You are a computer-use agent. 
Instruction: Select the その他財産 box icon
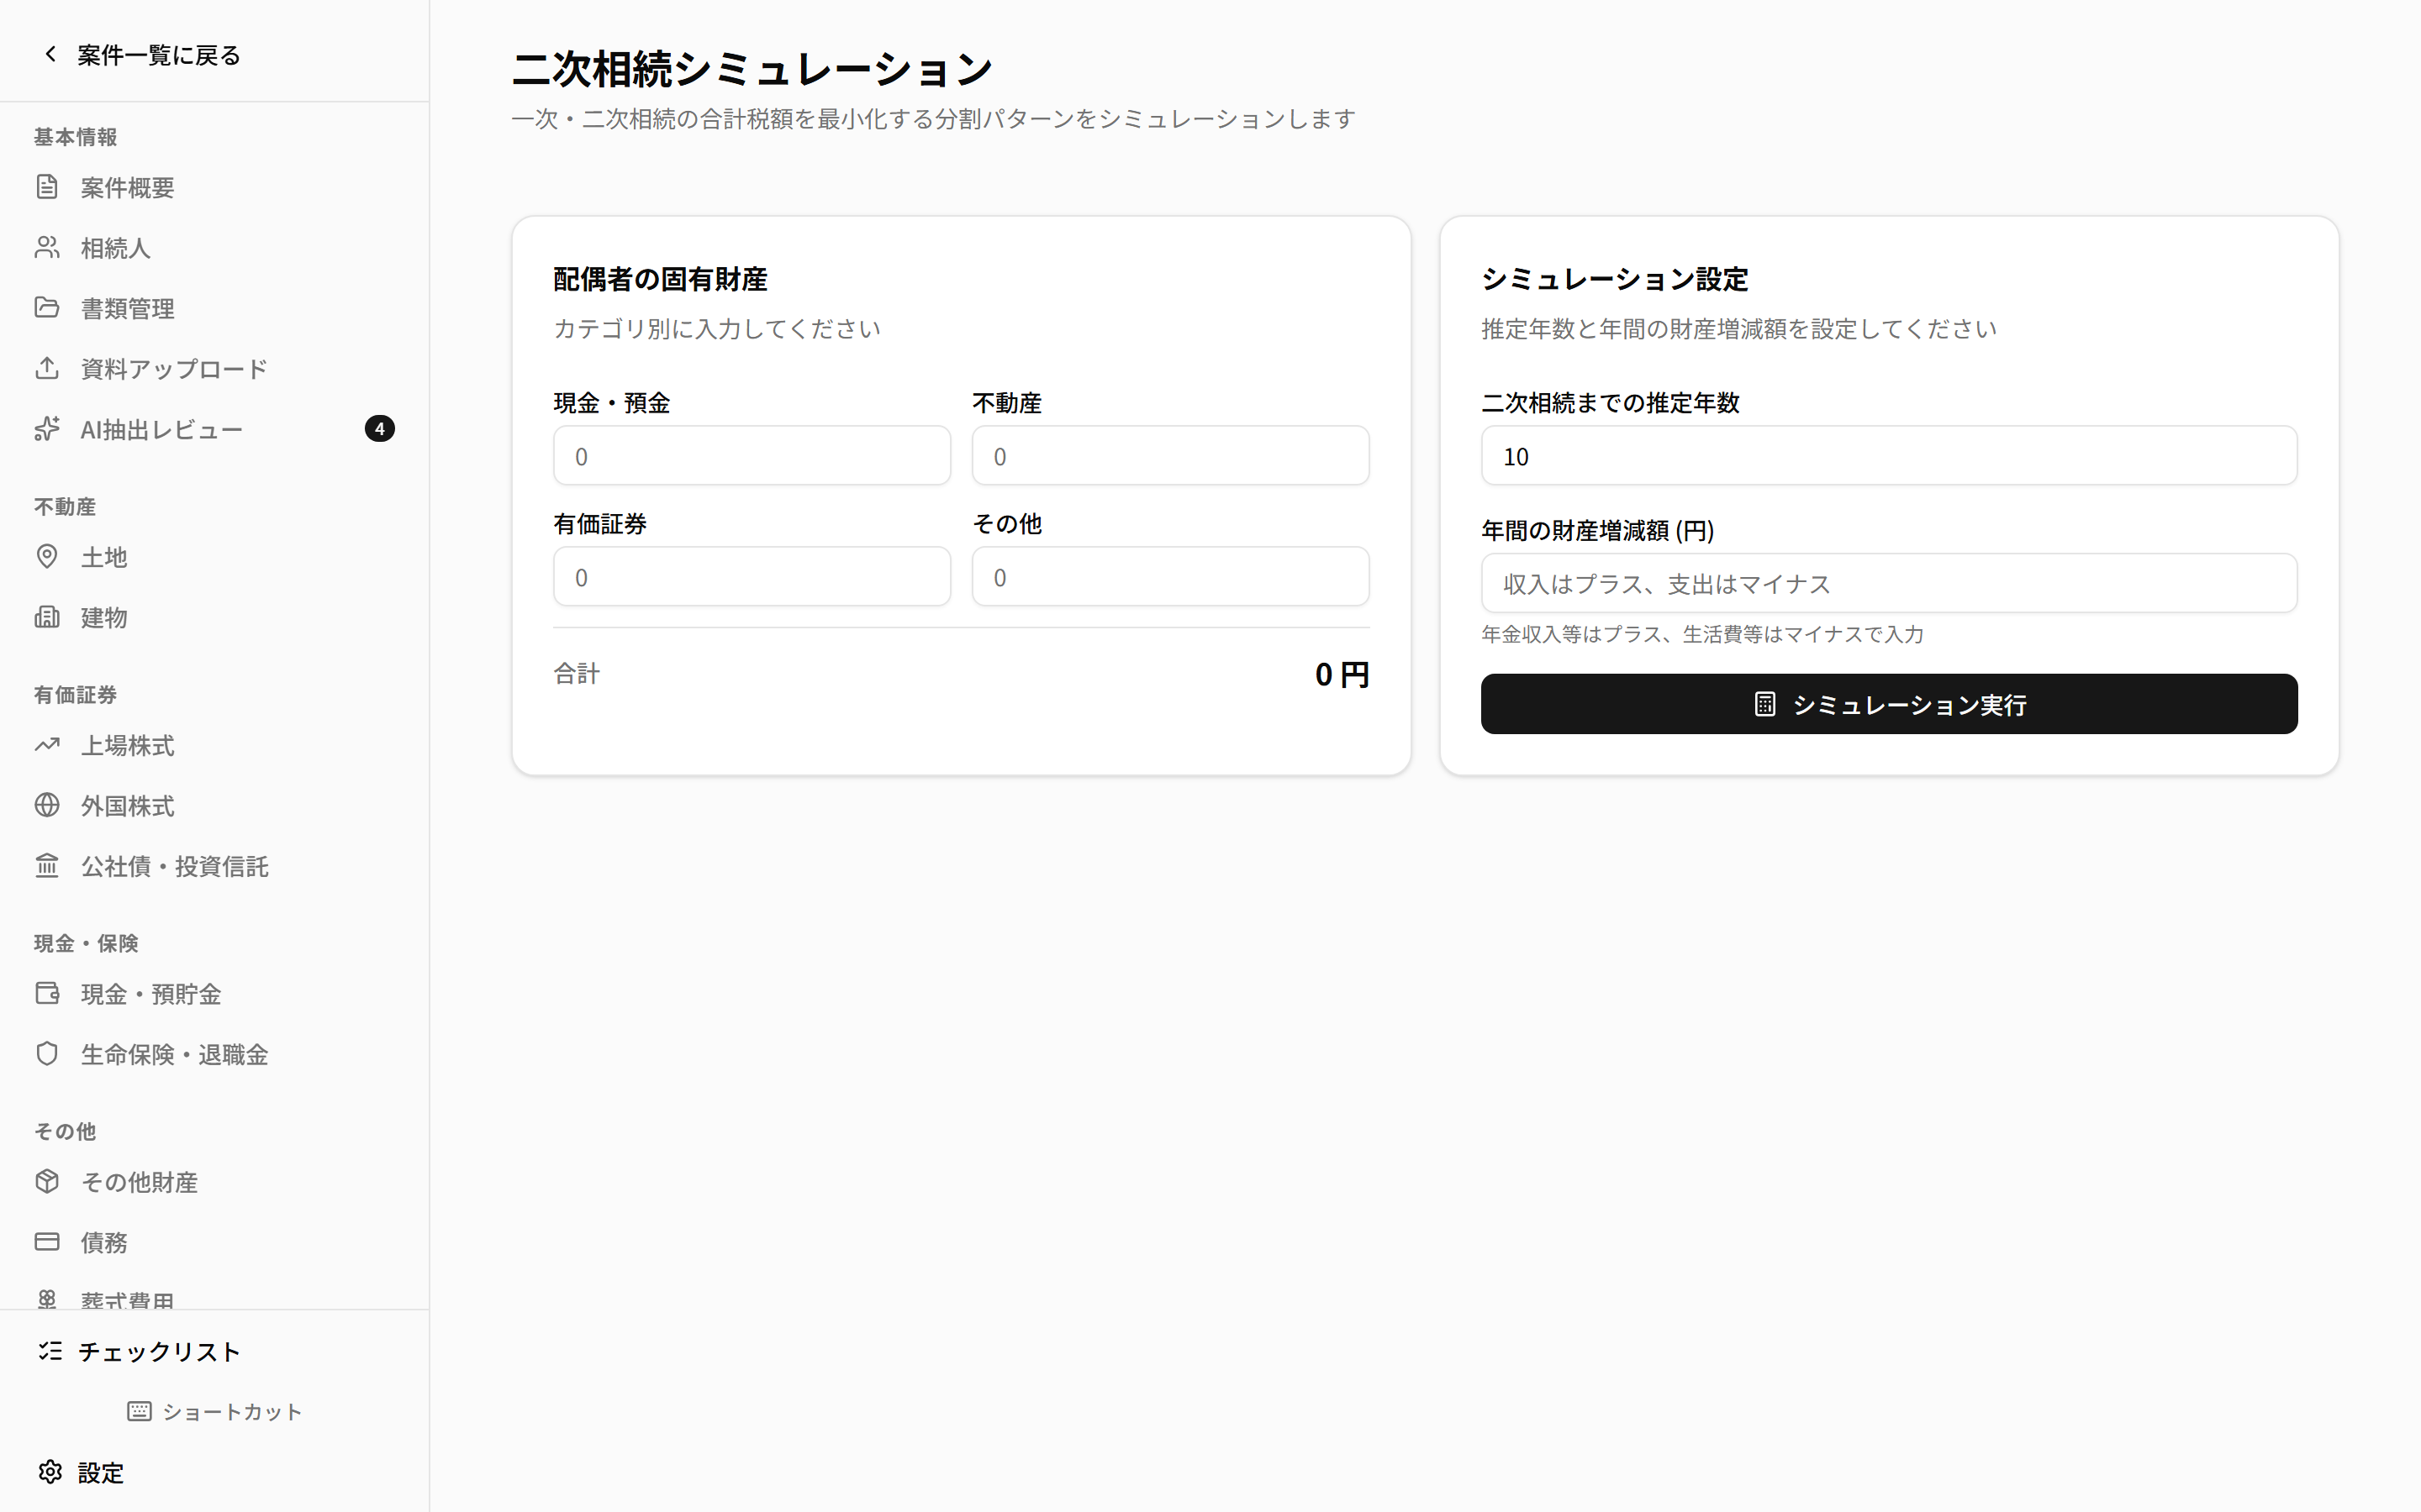48,1181
